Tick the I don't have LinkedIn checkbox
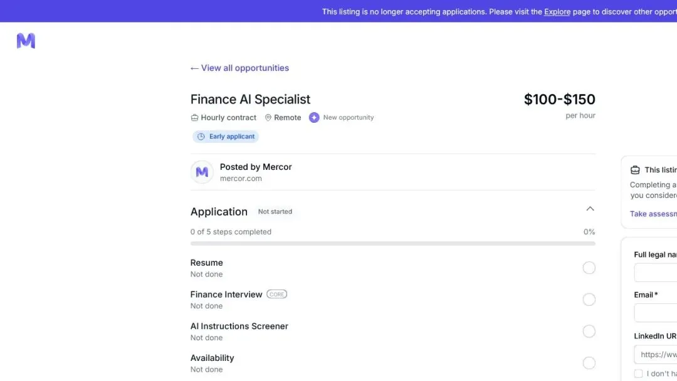This screenshot has height=381, width=677. click(x=638, y=373)
